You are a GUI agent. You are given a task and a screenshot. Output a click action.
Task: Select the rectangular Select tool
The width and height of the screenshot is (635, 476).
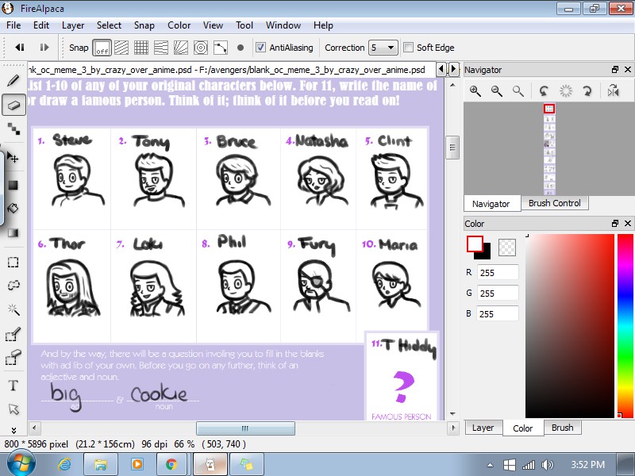[13, 262]
